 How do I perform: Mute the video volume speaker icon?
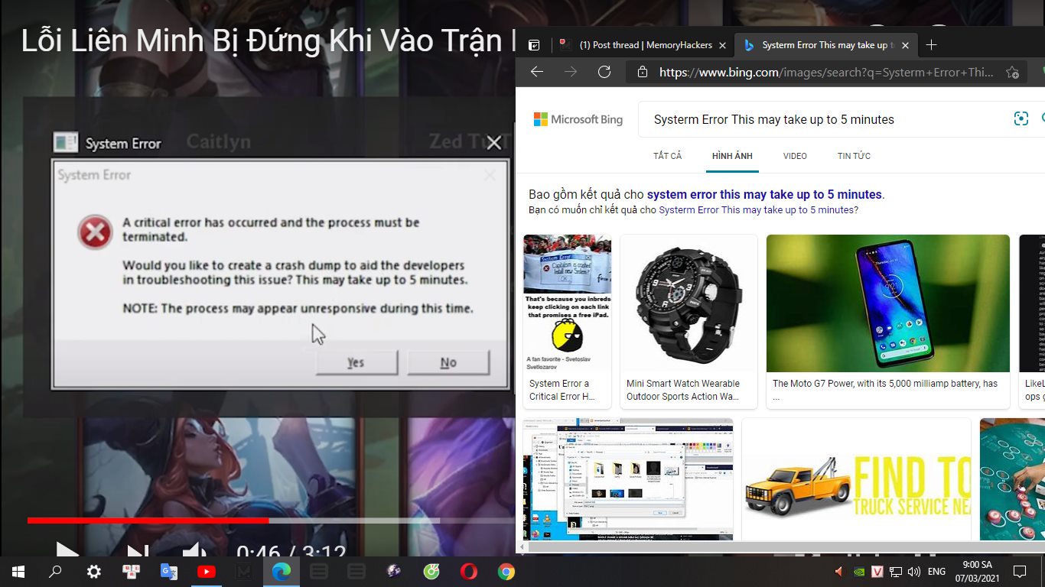click(x=194, y=551)
